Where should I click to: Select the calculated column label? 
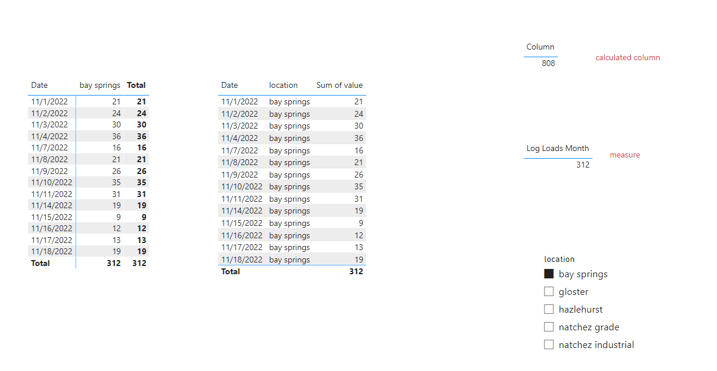[x=628, y=57]
